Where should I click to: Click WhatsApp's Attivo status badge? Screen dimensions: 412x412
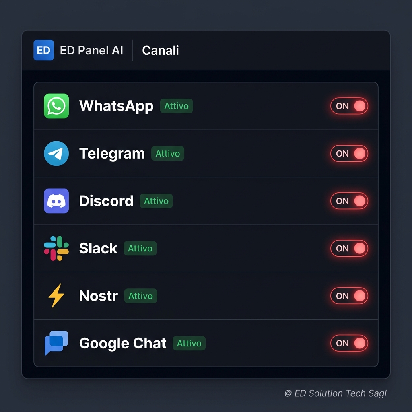pyautogui.click(x=176, y=106)
